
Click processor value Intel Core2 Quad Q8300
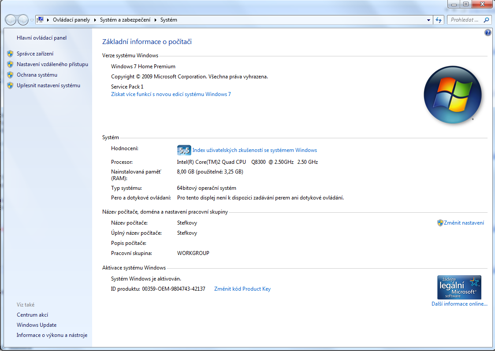coord(247,162)
